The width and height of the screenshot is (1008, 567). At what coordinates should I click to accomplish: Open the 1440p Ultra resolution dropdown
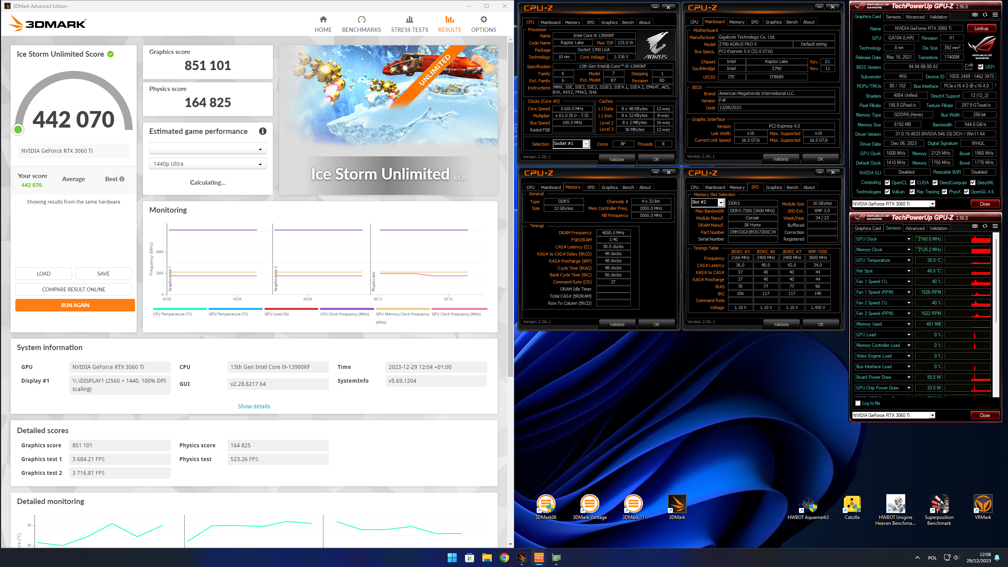coord(208,164)
